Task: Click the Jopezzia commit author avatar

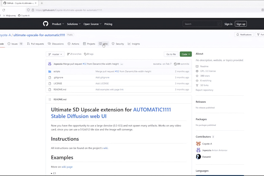Action: 50,64
